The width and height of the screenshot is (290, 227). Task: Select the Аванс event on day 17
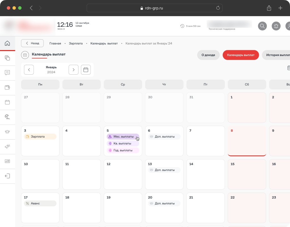pos(40,203)
